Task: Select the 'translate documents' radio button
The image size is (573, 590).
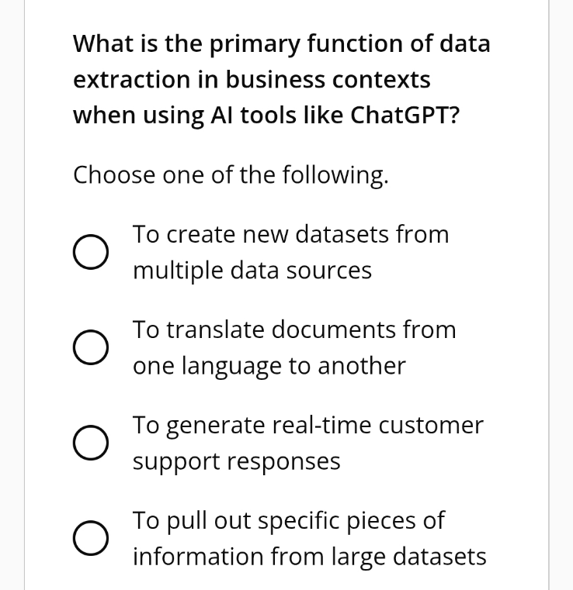Action: [90, 348]
